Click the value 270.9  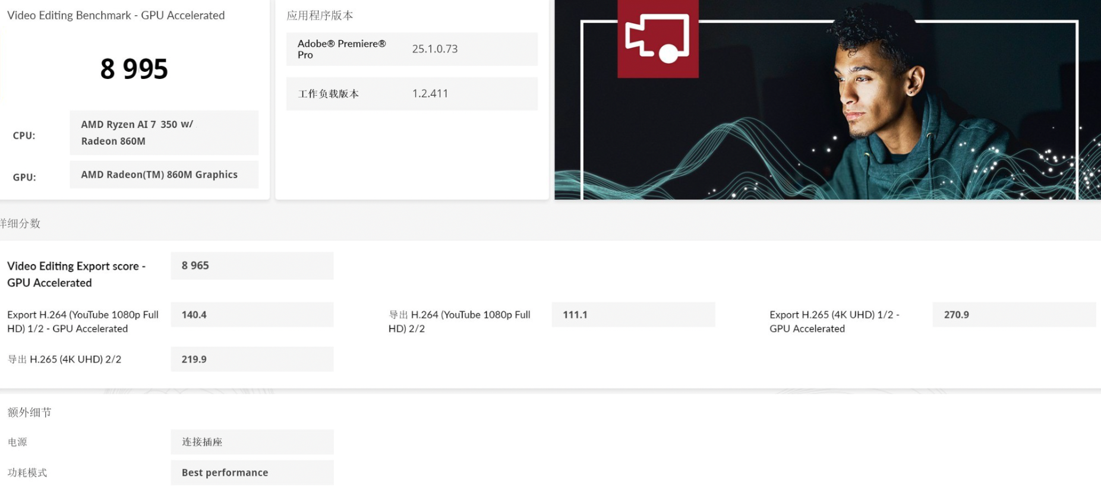pyautogui.click(x=1014, y=315)
